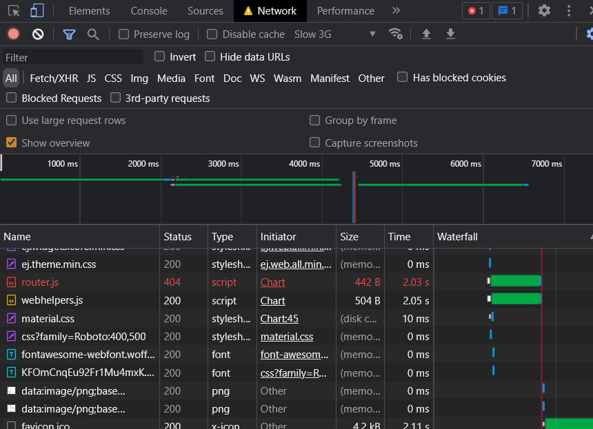Screen dimensions: 593x429
Task: Open the network conditions wifi icon
Action: [x=395, y=34]
